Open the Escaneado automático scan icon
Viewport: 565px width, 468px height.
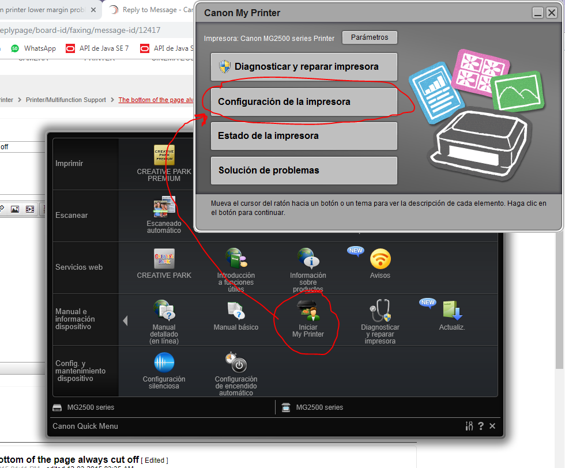point(164,207)
